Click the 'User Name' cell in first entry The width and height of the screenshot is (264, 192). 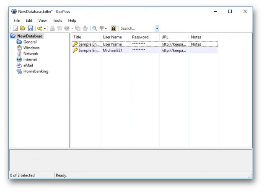112,44
